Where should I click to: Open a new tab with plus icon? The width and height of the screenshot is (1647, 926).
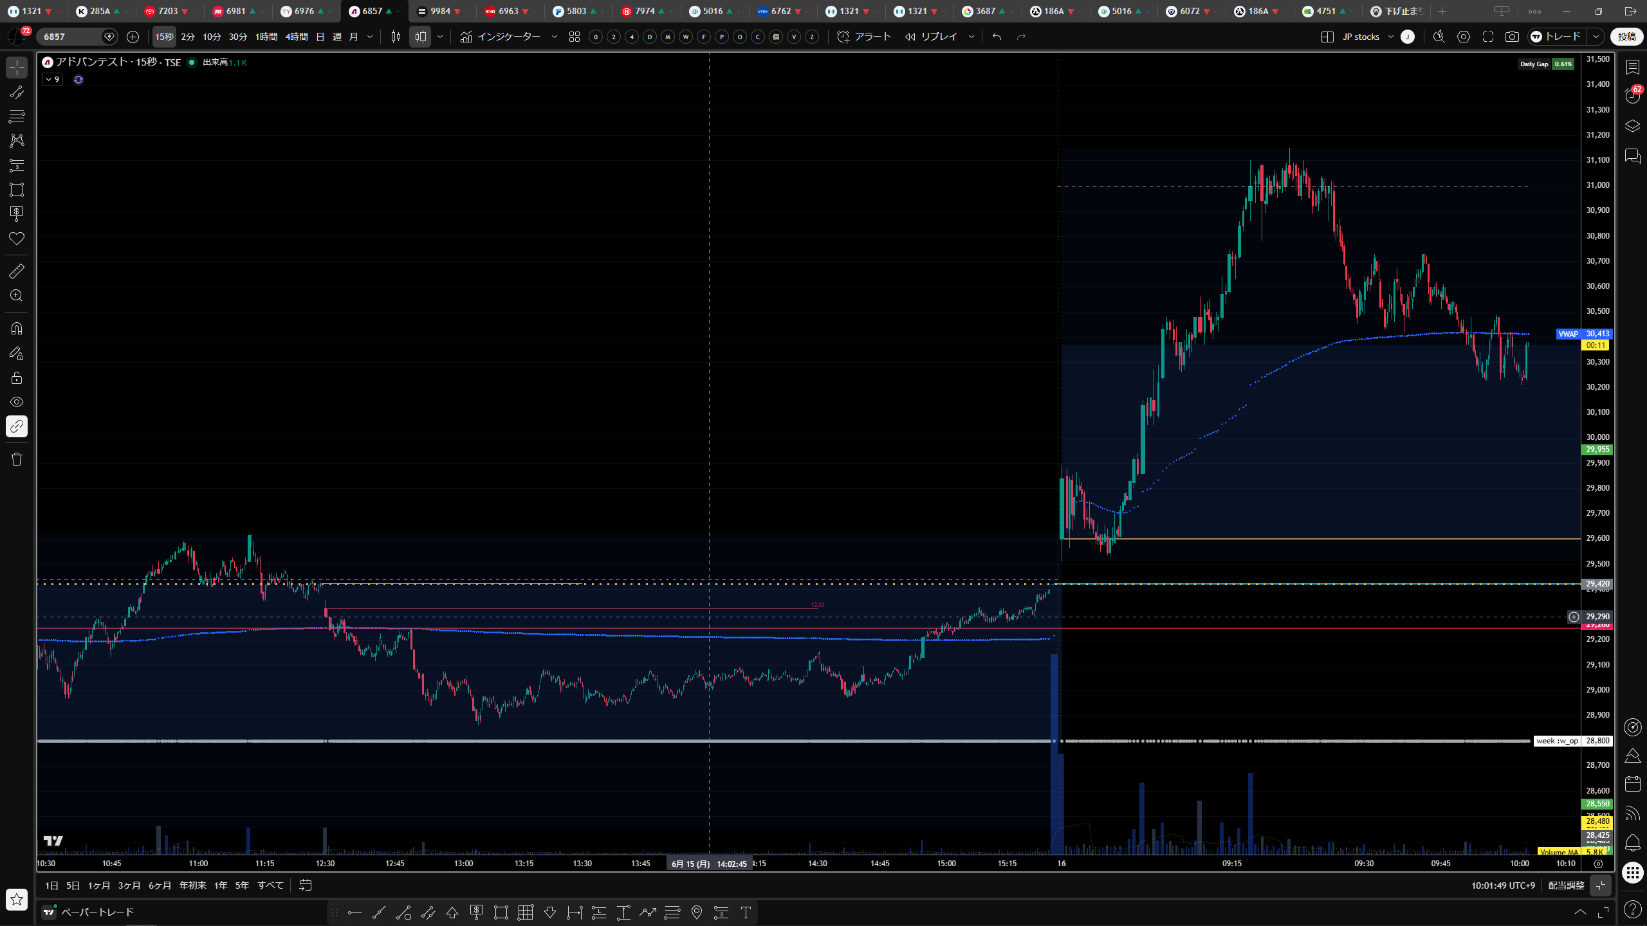(x=1442, y=11)
